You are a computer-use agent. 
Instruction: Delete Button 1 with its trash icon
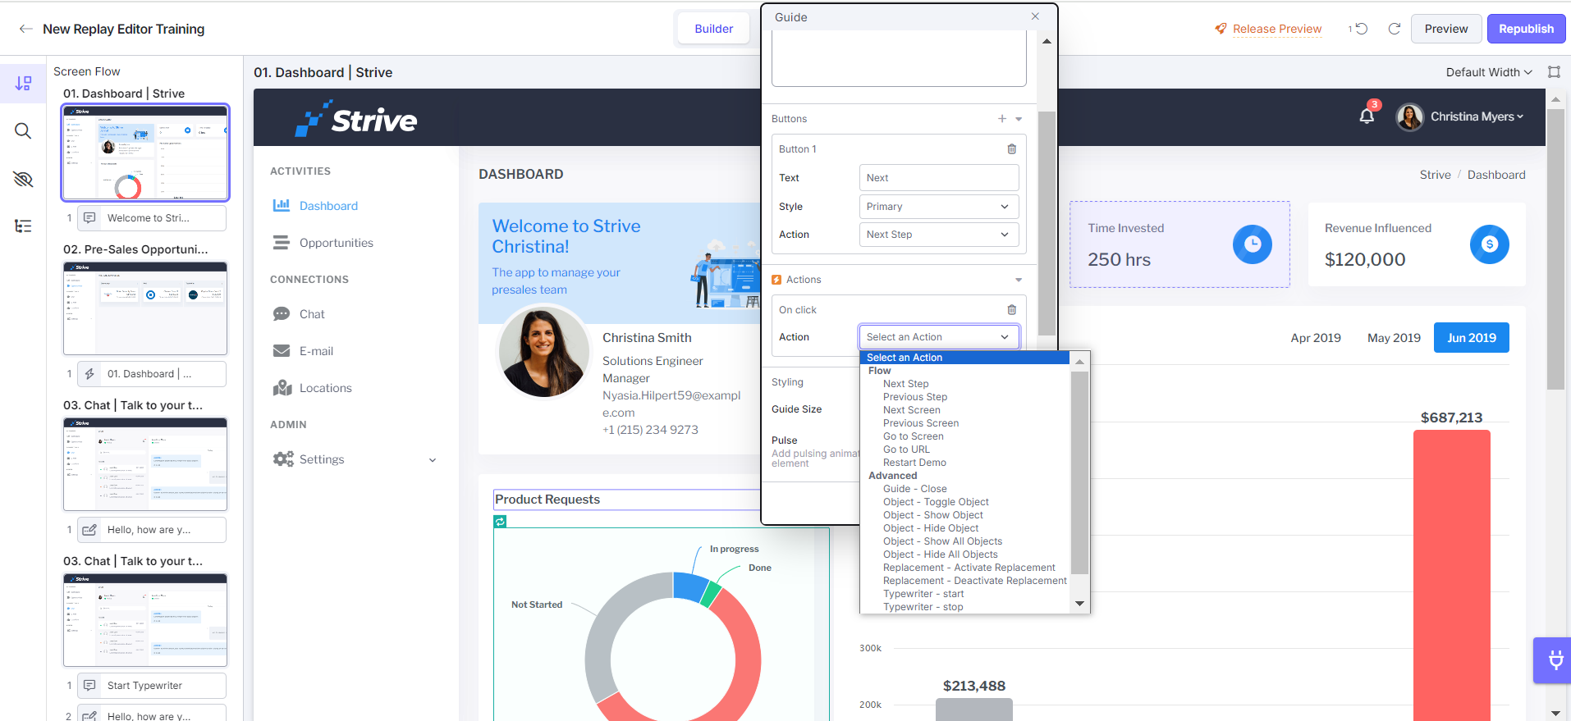pos(1012,149)
